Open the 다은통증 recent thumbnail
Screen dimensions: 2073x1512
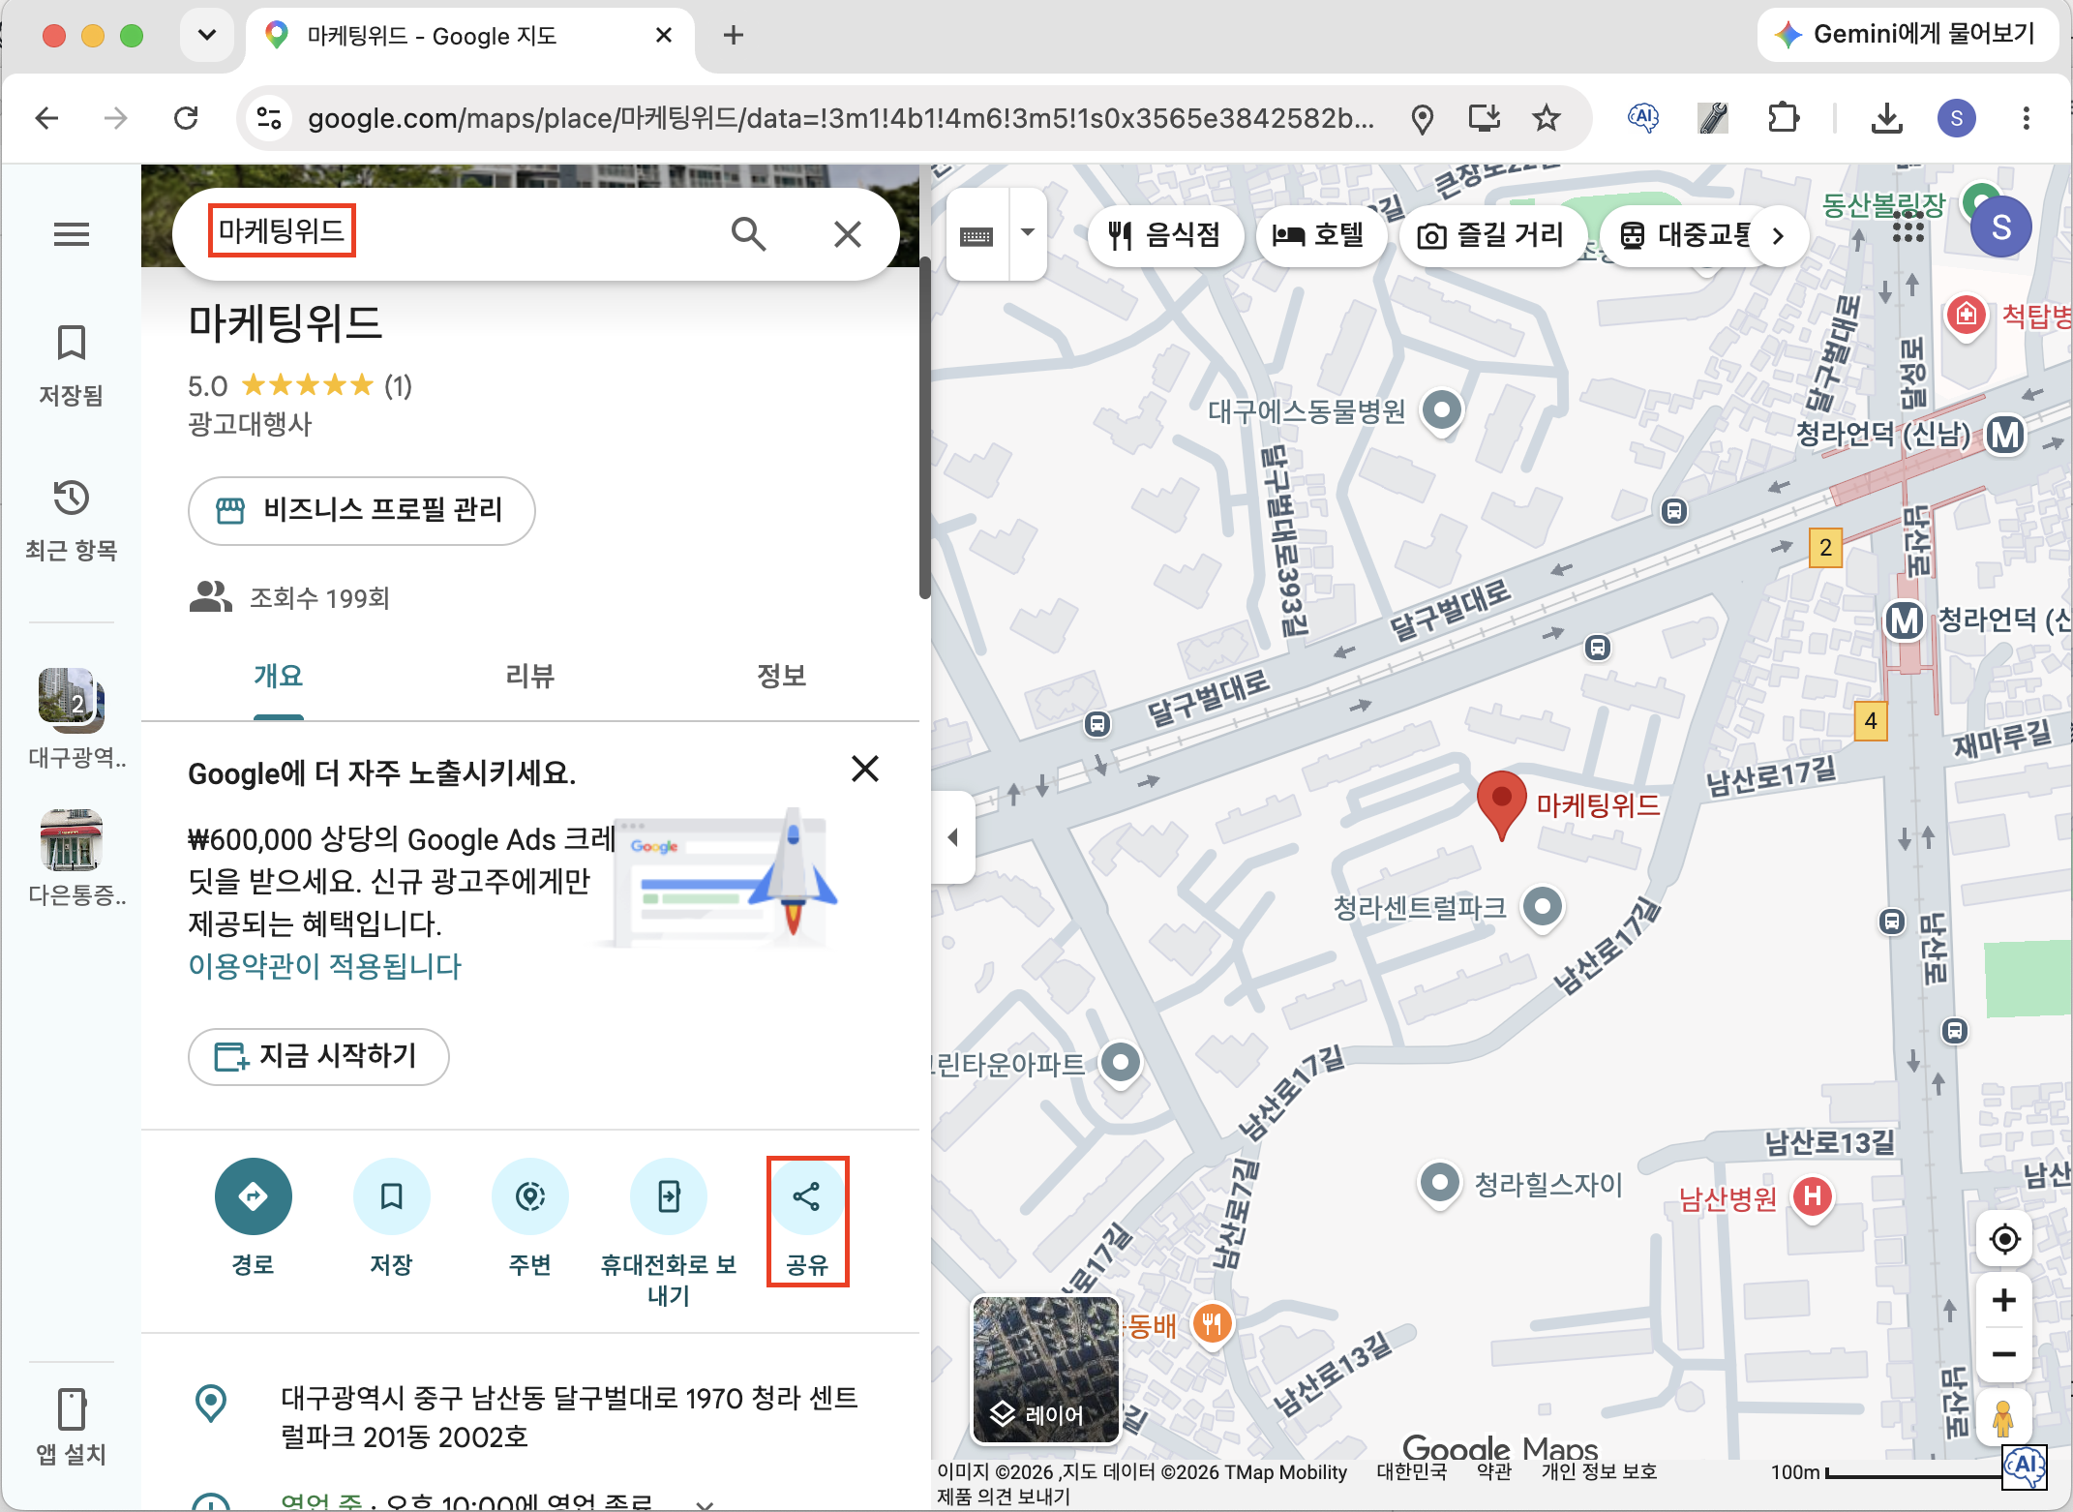point(72,840)
